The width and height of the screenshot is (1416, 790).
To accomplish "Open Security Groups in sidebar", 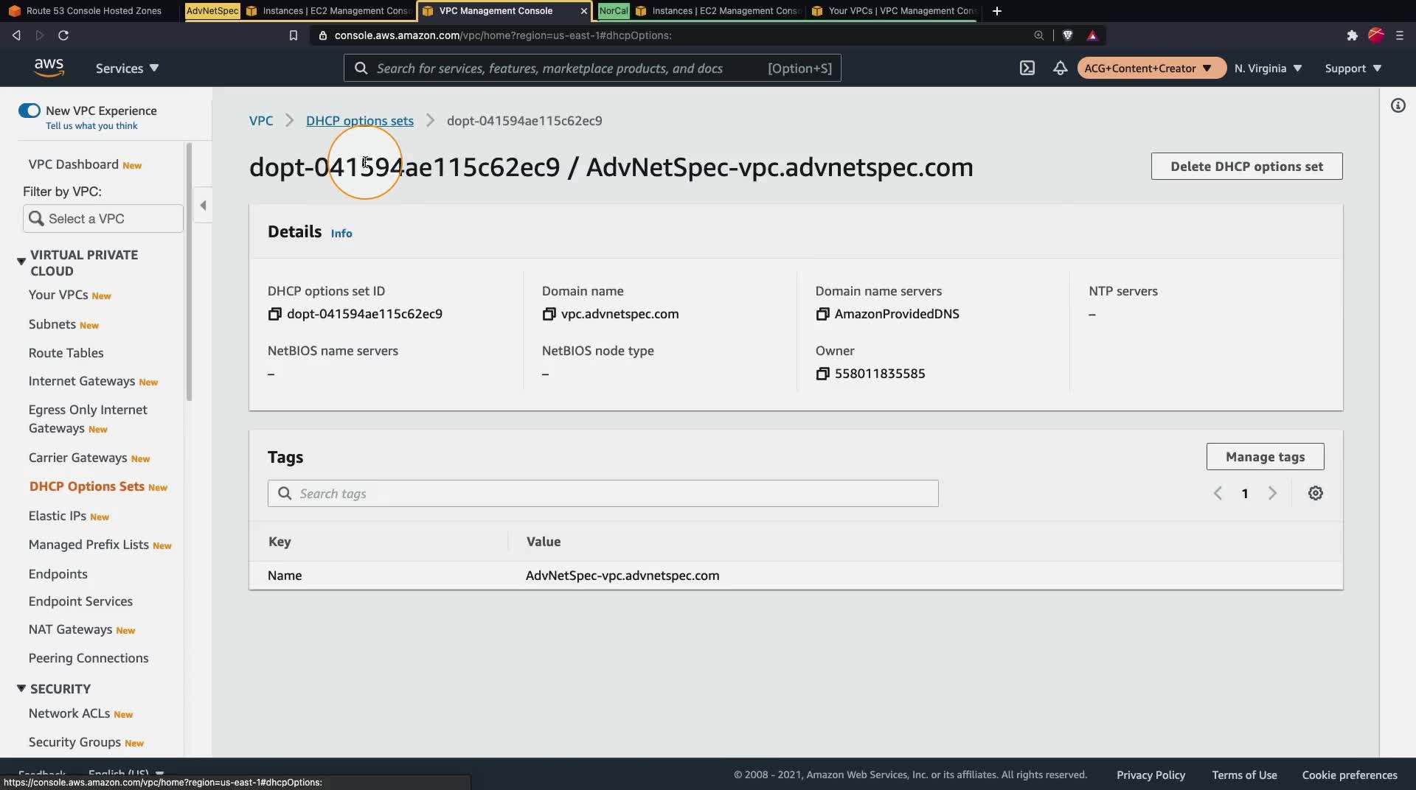I will point(74,742).
